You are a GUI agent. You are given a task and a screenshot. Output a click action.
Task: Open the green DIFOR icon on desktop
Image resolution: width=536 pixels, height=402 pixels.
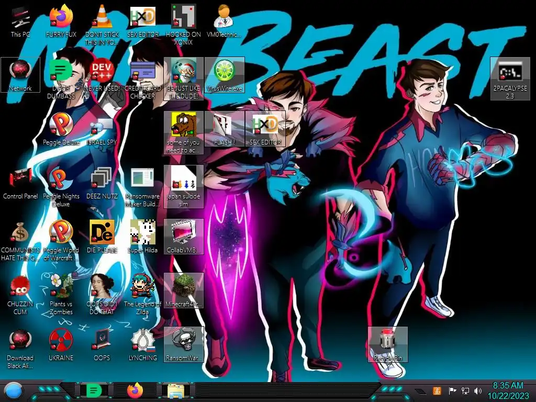pos(61,79)
